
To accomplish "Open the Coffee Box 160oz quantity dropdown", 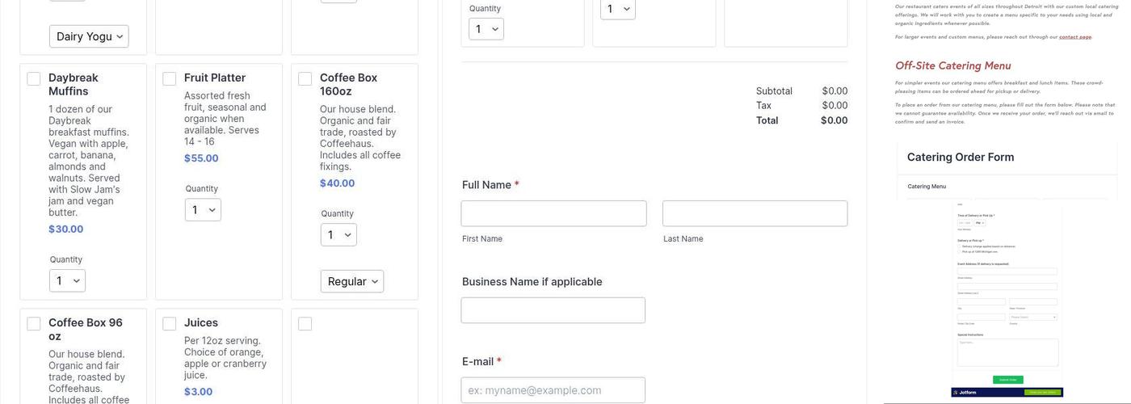I will pos(338,235).
